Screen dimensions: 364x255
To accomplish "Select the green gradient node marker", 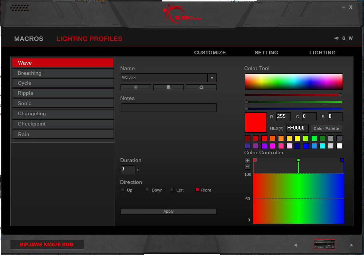I will click(298, 160).
